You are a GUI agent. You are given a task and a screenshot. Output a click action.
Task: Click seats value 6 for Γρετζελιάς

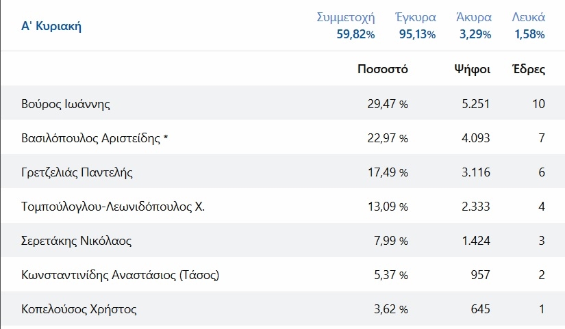(542, 172)
